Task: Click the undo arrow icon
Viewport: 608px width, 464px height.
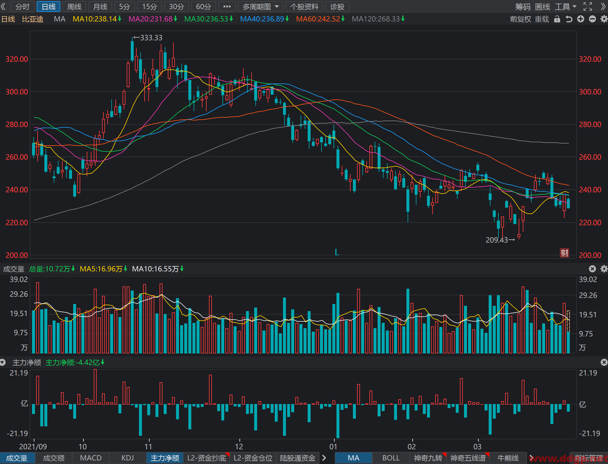Action: click(569, 19)
